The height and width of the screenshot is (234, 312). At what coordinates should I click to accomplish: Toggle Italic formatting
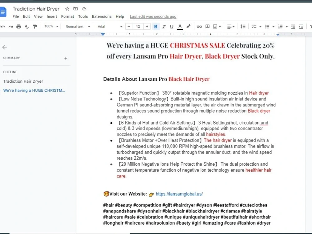164,27
